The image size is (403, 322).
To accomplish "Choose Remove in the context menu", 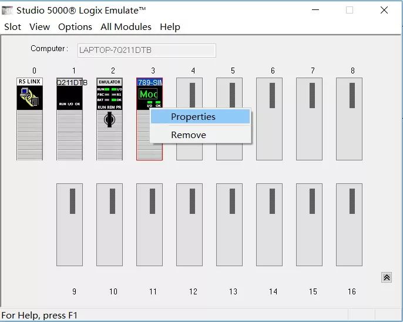I will tap(200, 135).
